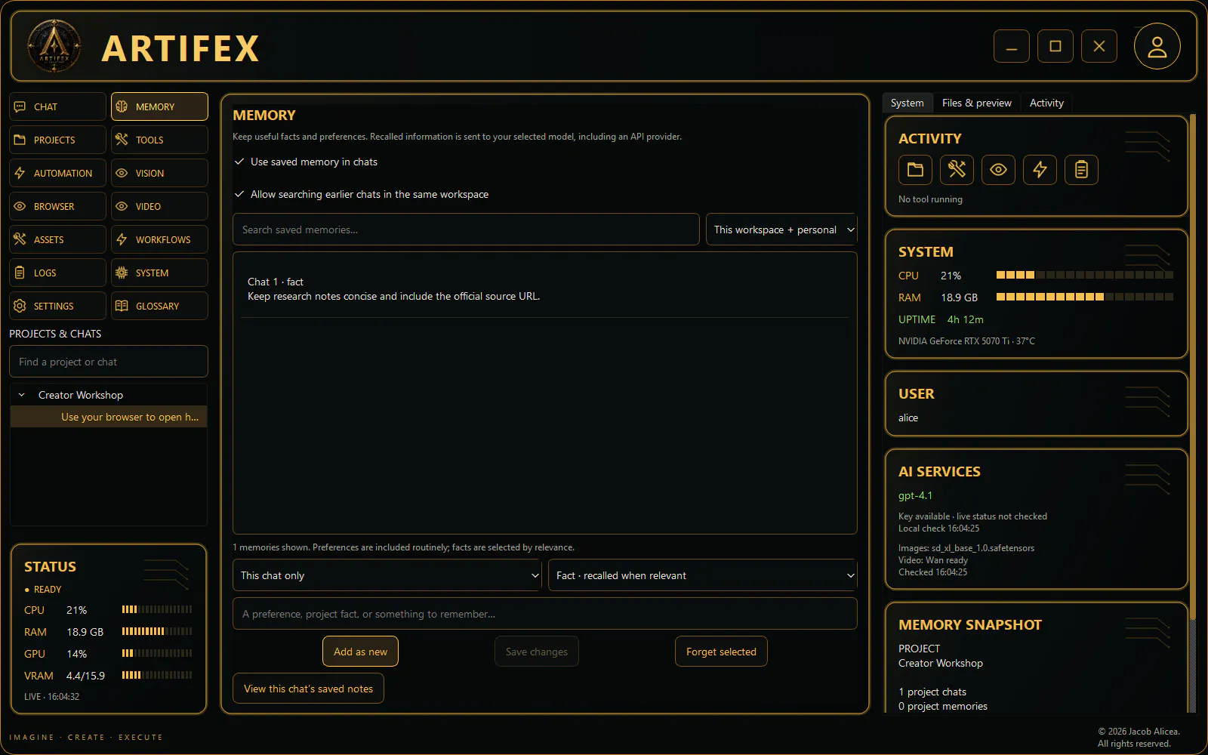Click the 0 project memories entry
The width and height of the screenshot is (1208, 755).
tap(942, 706)
